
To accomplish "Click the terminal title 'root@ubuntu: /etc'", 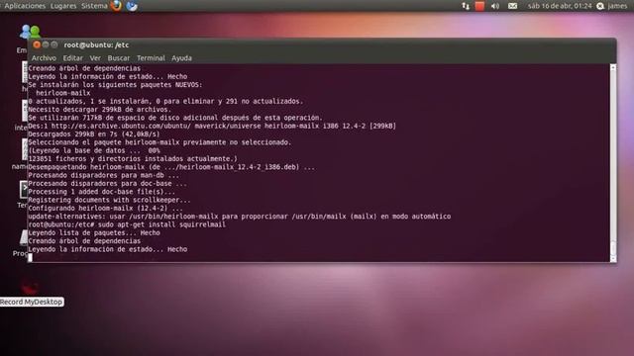I will point(96,44).
